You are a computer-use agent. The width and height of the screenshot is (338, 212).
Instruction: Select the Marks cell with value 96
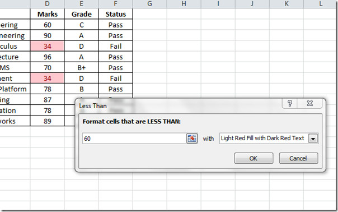47,57
